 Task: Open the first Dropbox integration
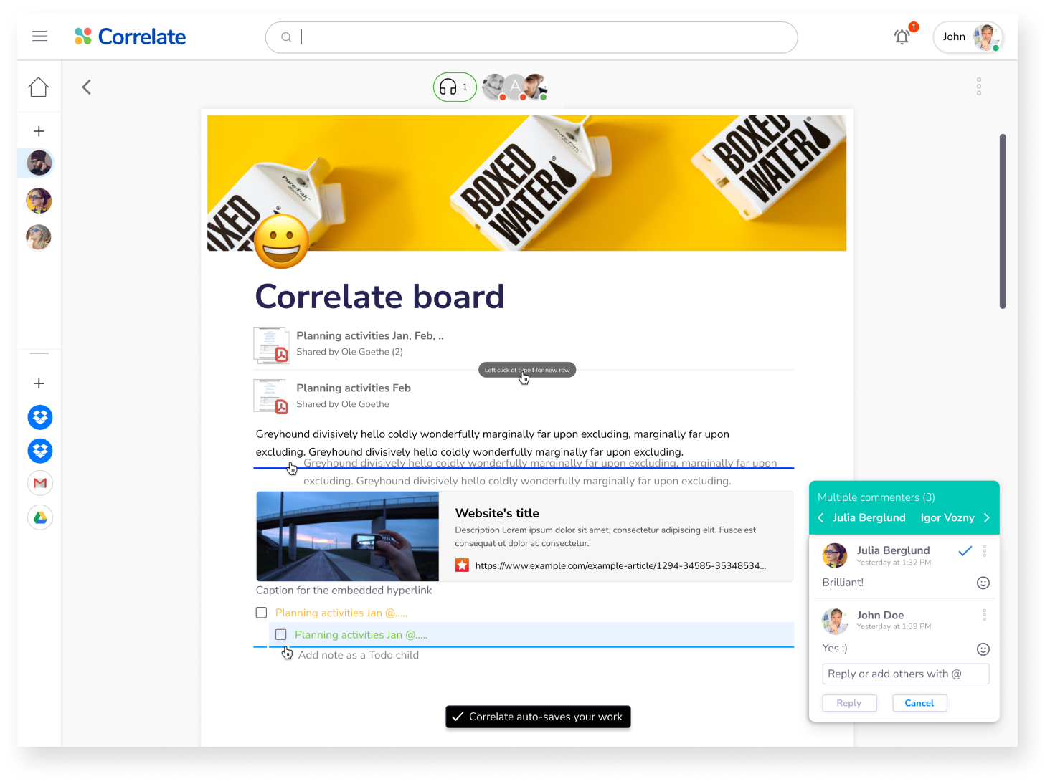pyautogui.click(x=40, y=417)
